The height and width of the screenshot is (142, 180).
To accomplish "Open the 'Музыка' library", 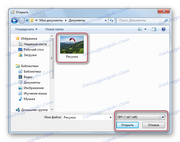I will pos(29,99).
